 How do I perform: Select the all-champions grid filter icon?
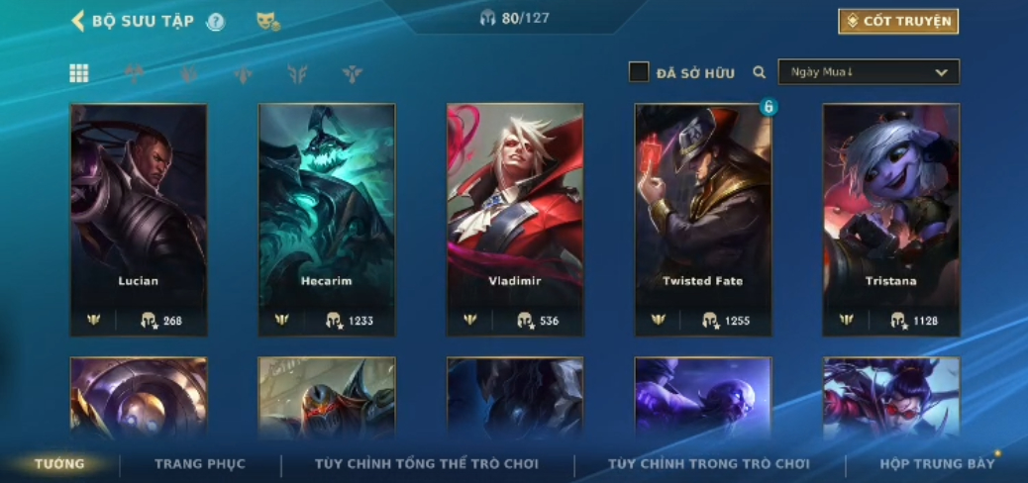click(x=79, y=73)
